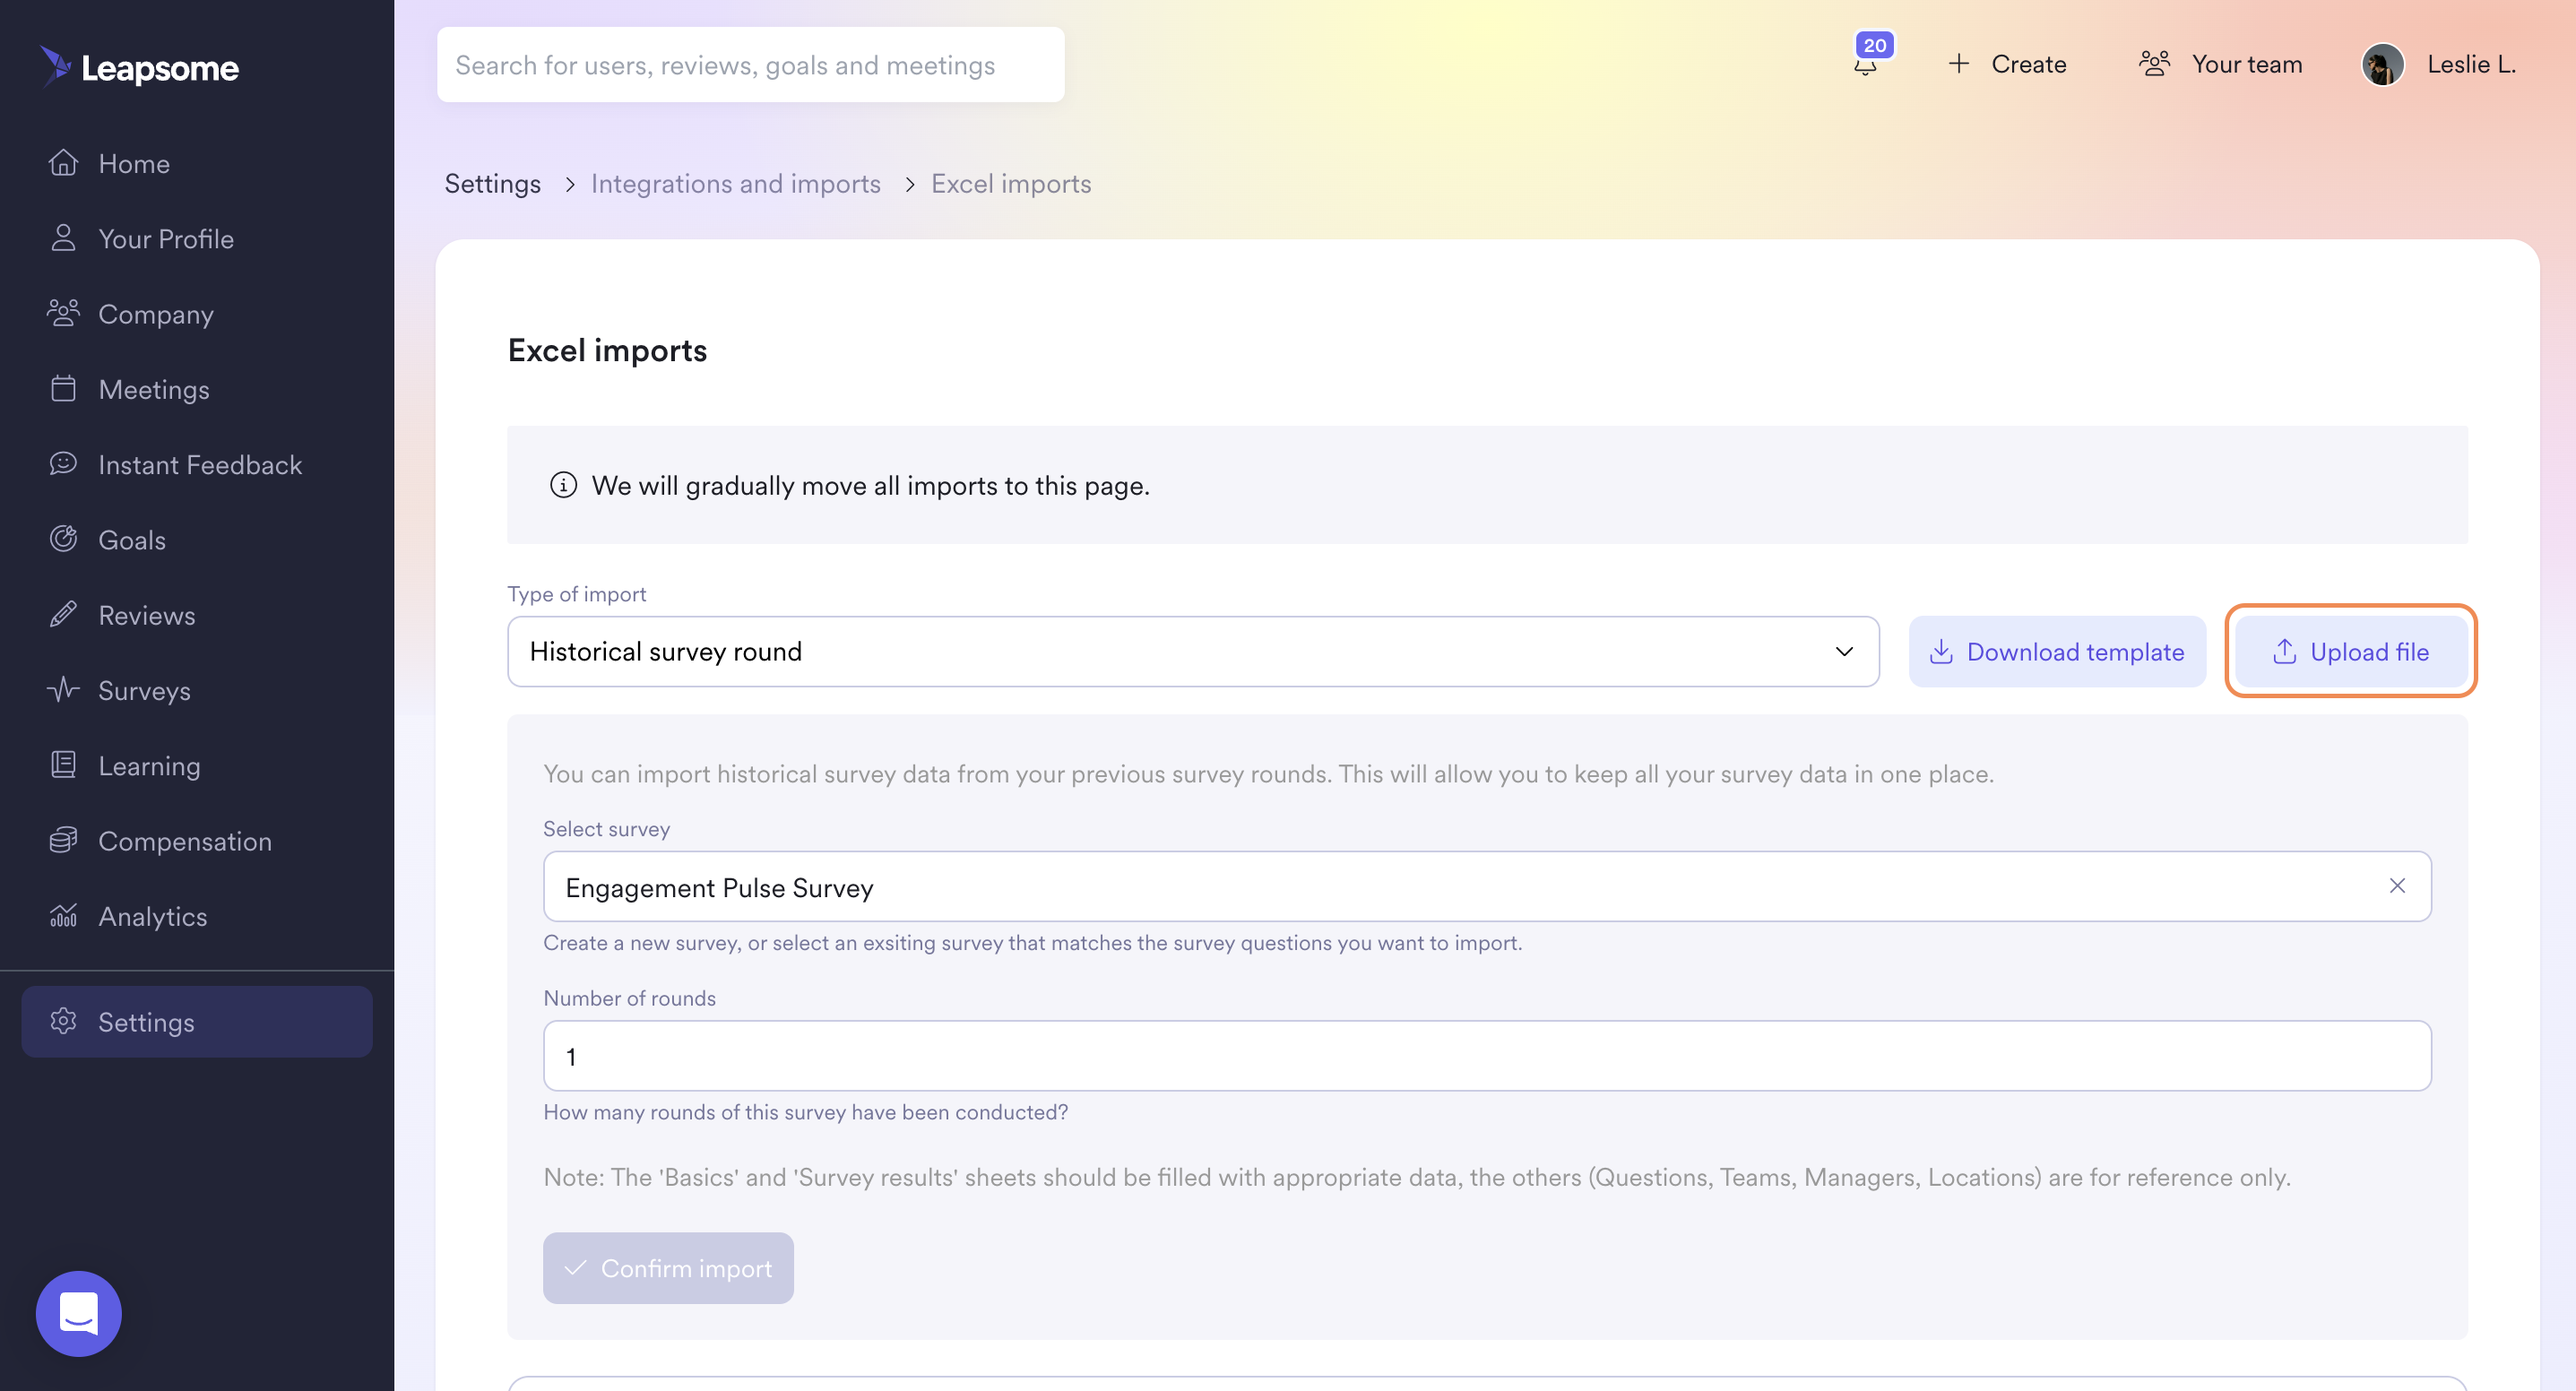
Task: Click Excel imports breadcrumb
Action: [x=1011, y=183]
